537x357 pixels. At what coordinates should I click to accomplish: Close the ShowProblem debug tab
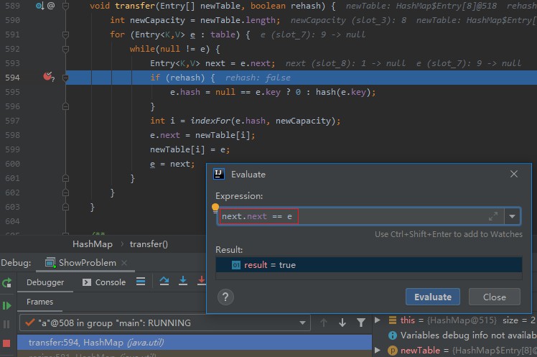pos(124,263)
